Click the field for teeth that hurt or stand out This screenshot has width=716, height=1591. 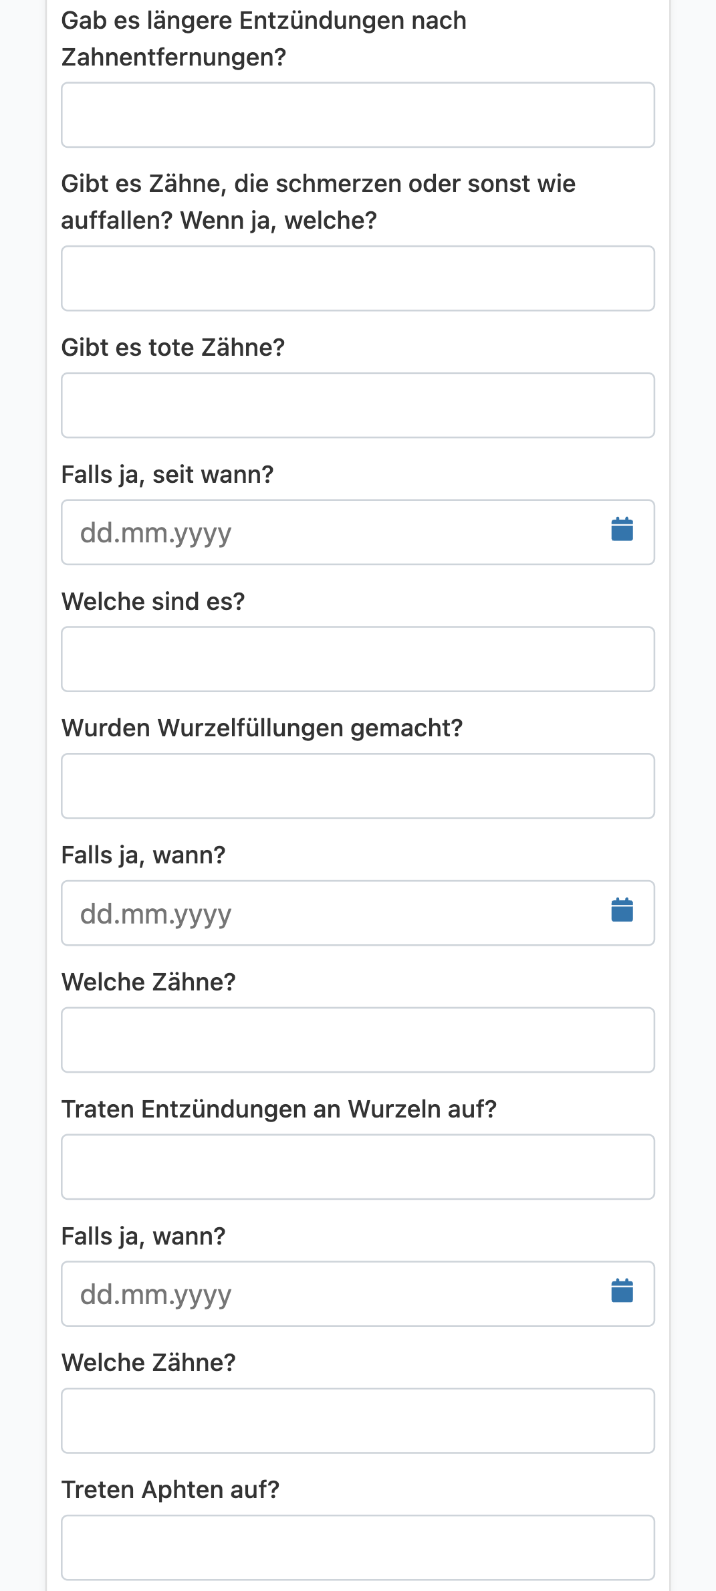[358, 278]
